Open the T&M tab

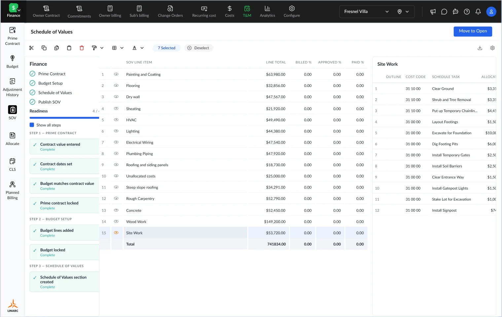[247, 12]
